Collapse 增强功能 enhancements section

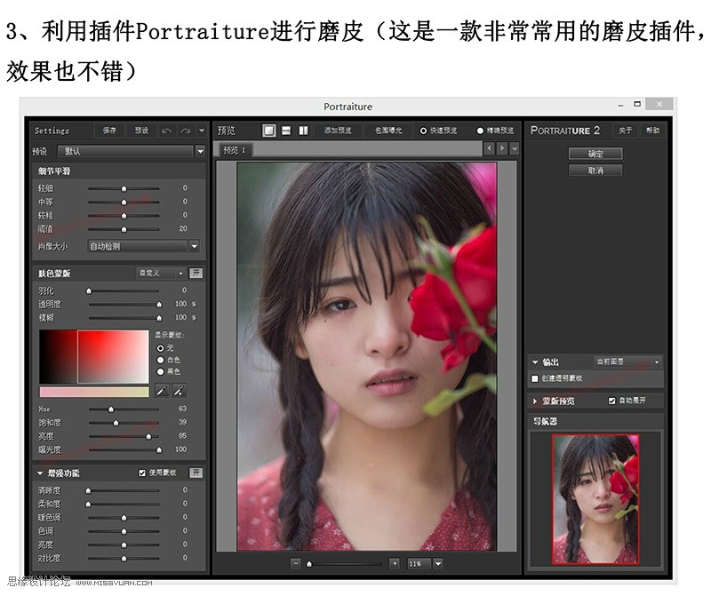(40, 473)
